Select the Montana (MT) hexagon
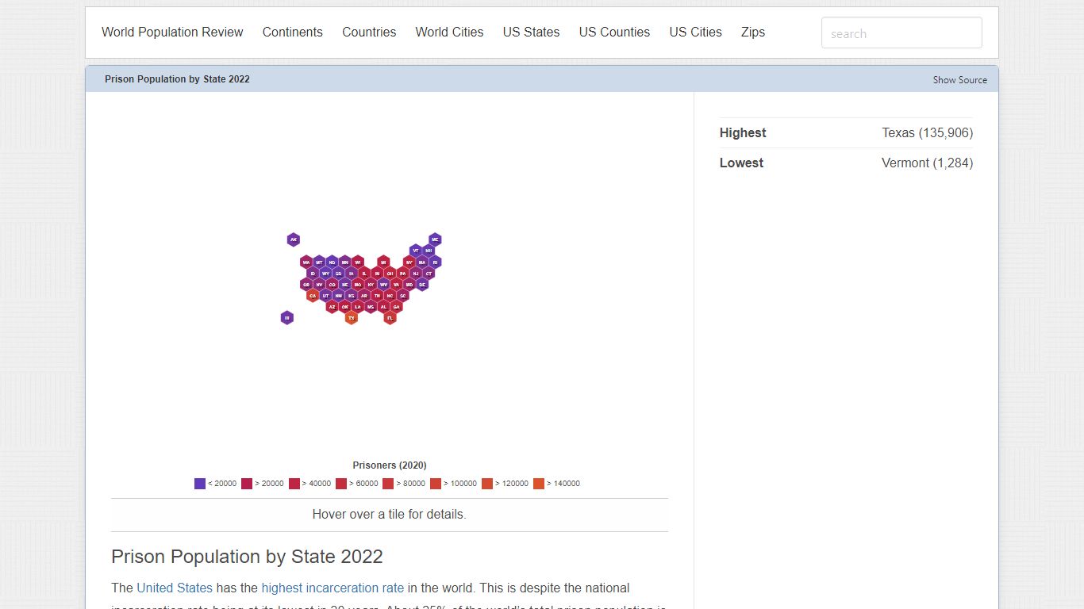Screen dimensions: 1084x609 click(319, 262)
